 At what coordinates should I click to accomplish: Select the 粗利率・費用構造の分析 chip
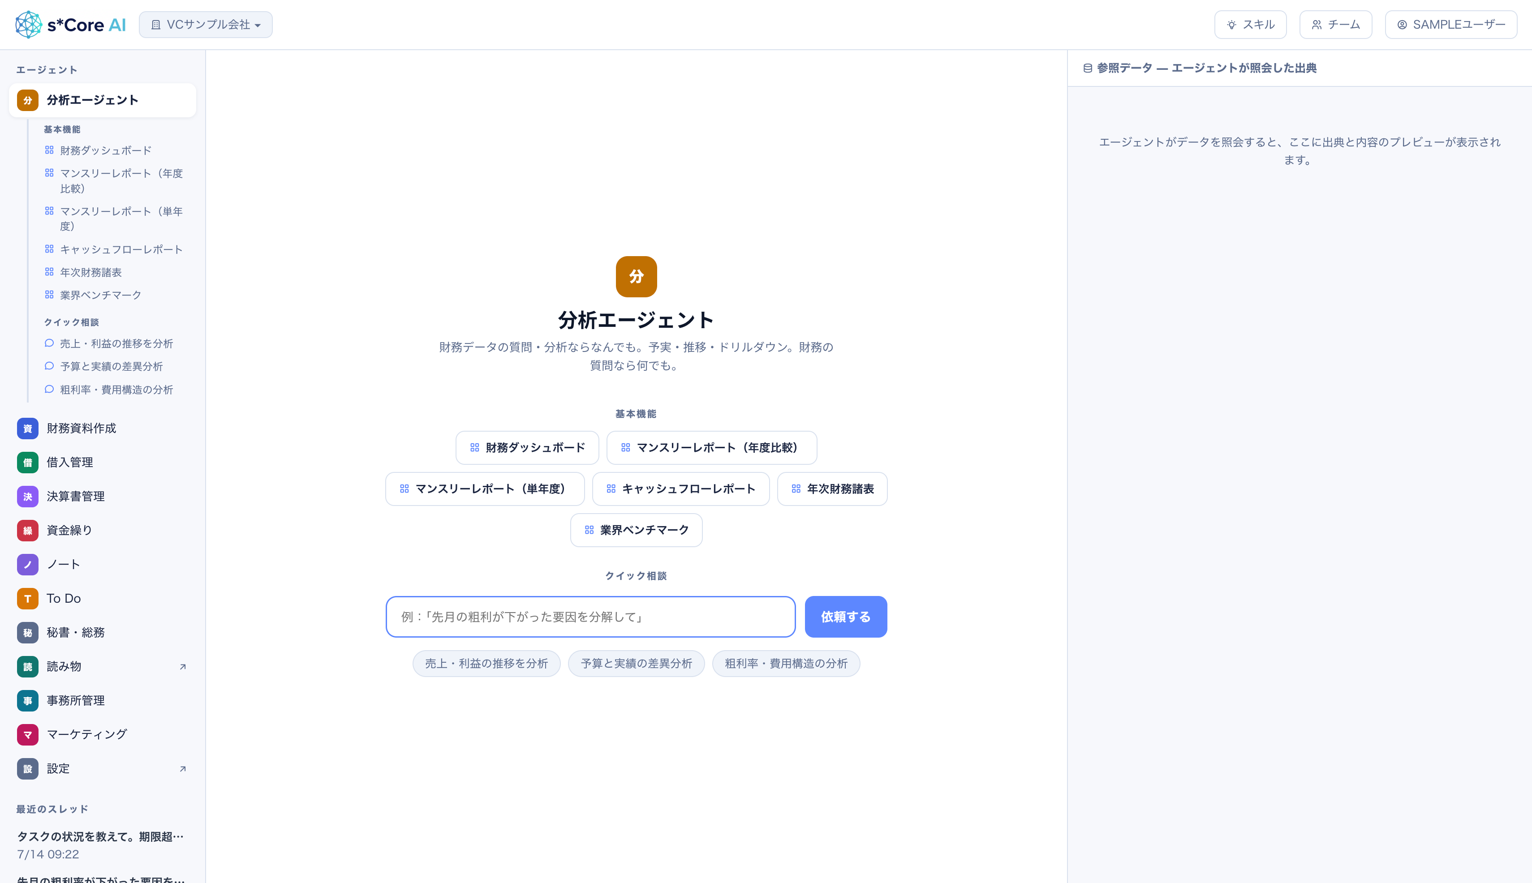click(x=786, y=664)
